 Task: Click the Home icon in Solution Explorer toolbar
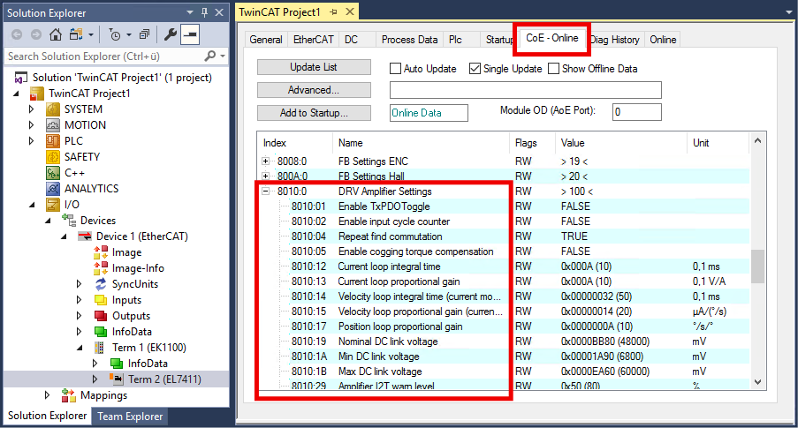point(56,34)
